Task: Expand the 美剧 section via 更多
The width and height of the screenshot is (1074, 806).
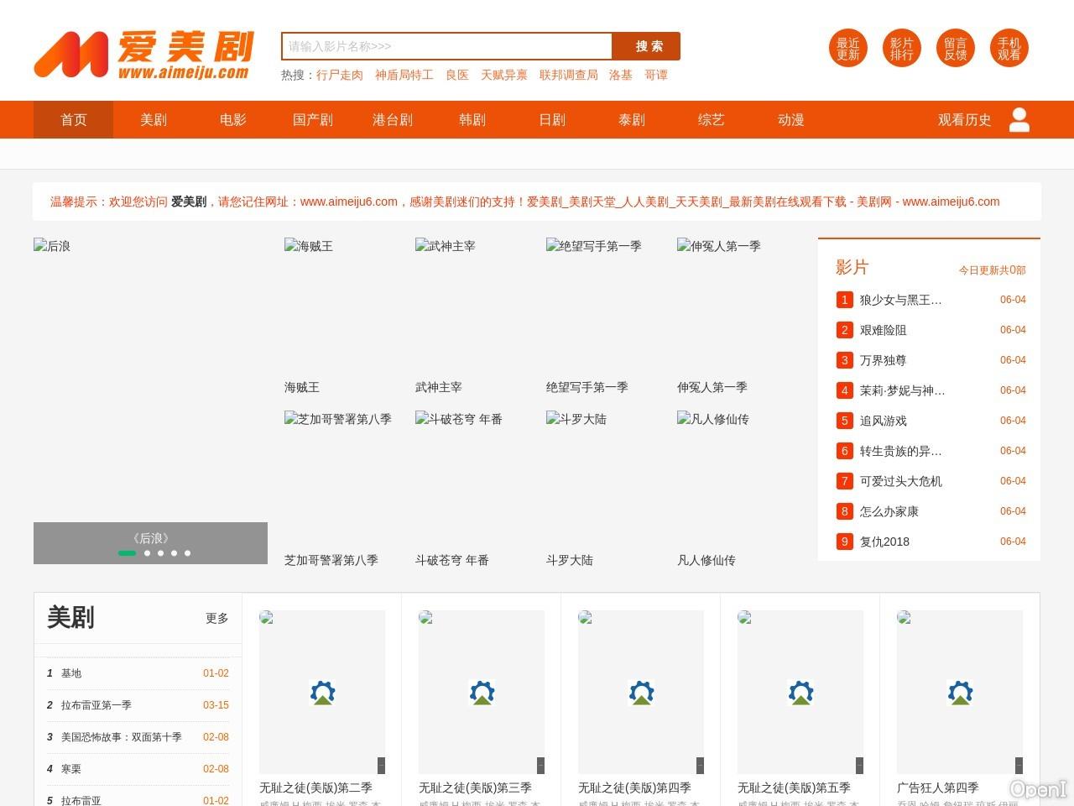Action: [216, 619]
